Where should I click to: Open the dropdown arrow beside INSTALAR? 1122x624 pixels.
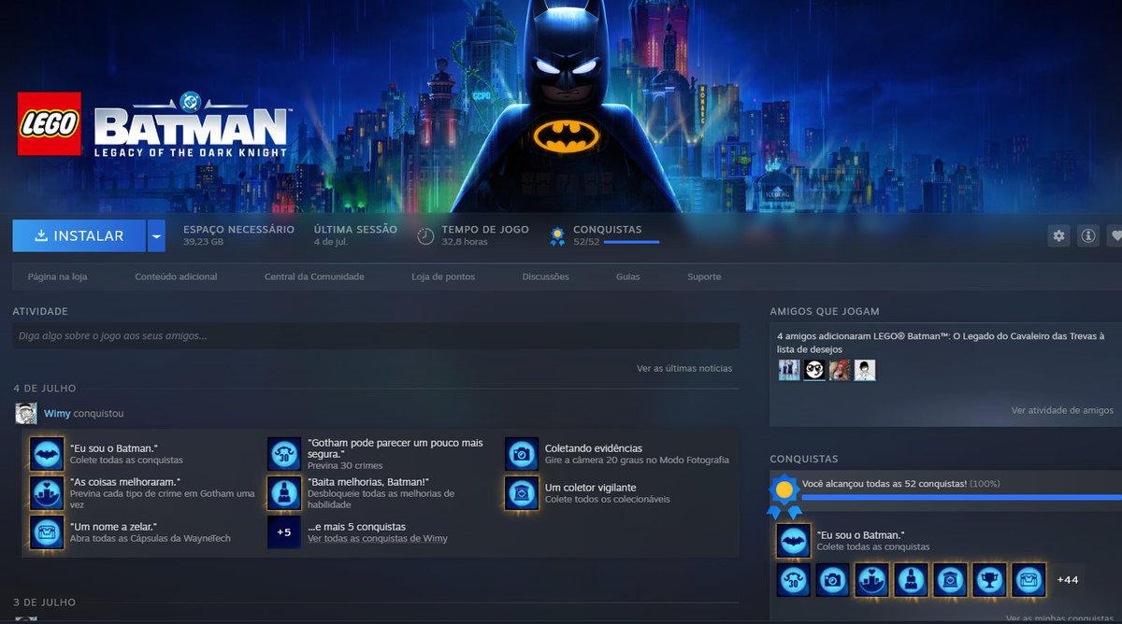click(x=156, y=235)
